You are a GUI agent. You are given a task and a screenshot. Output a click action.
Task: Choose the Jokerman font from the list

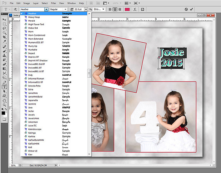click(54, 122)
